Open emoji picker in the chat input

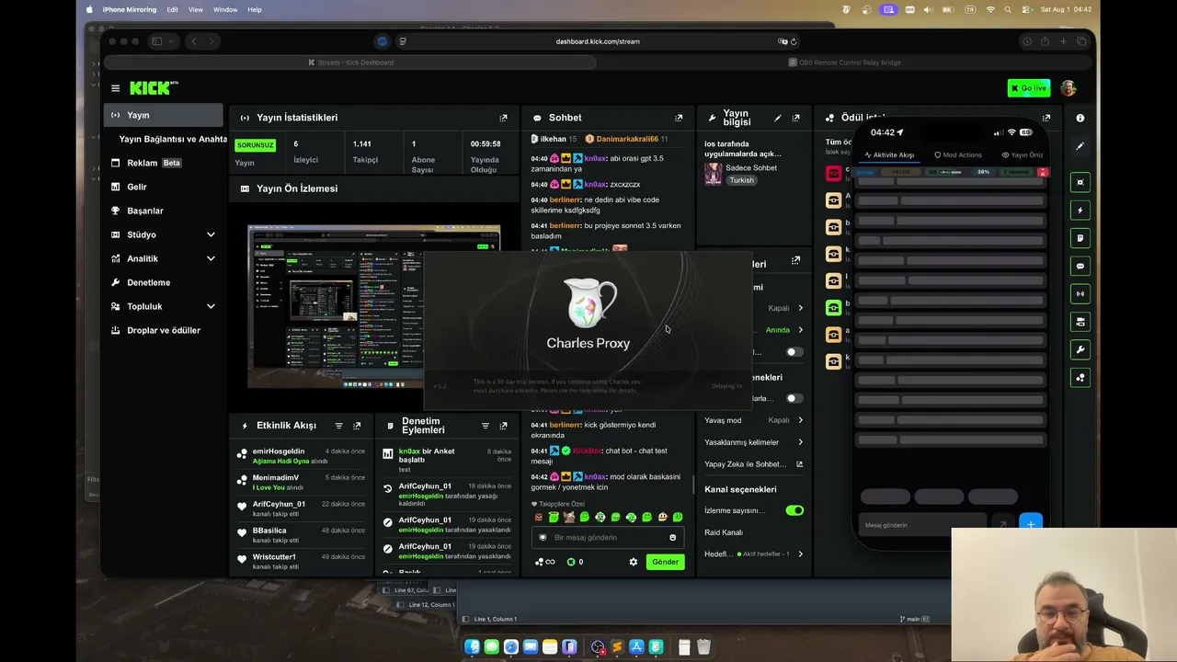tap(673, 538)
